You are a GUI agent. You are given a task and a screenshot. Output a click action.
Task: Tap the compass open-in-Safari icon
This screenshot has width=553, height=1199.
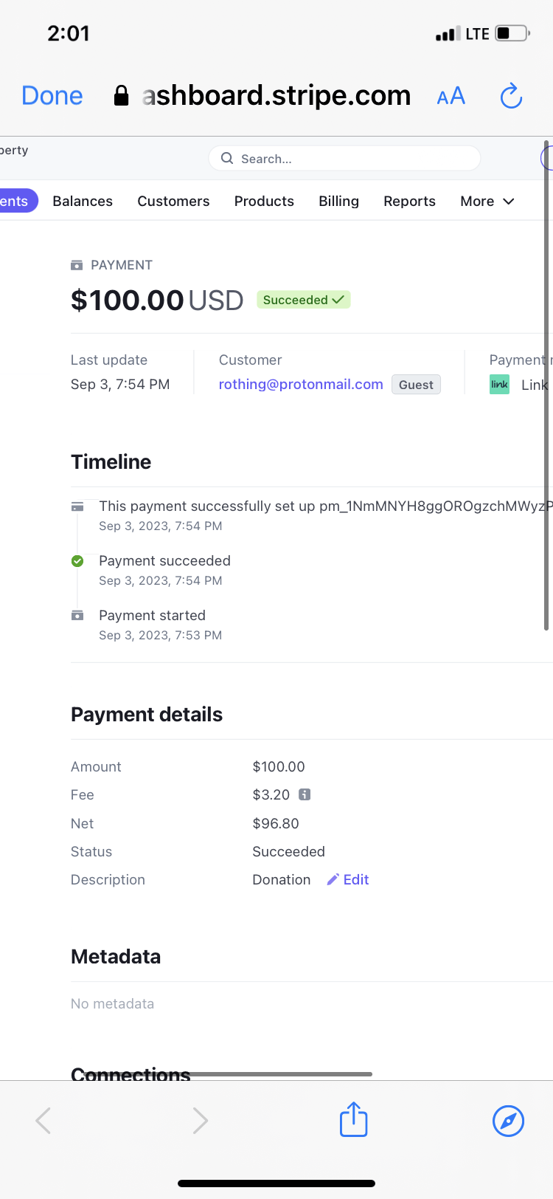(508, 1121)
